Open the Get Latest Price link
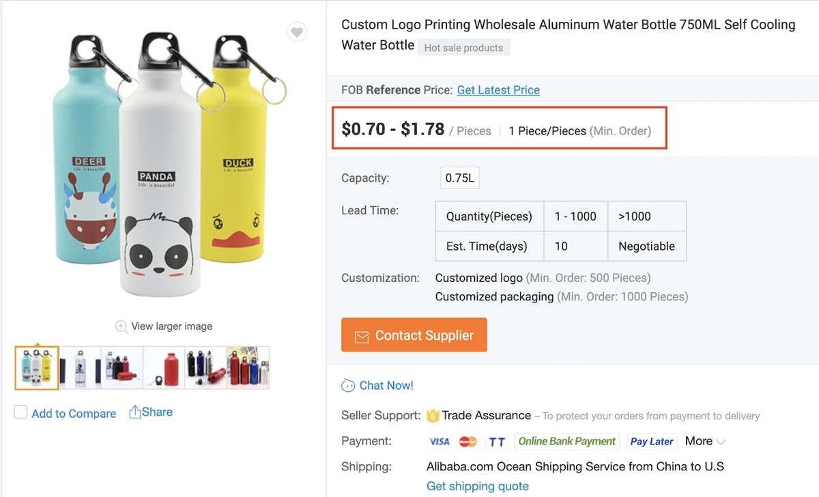This screenshot has width=819, height=497. click(498, 90)
